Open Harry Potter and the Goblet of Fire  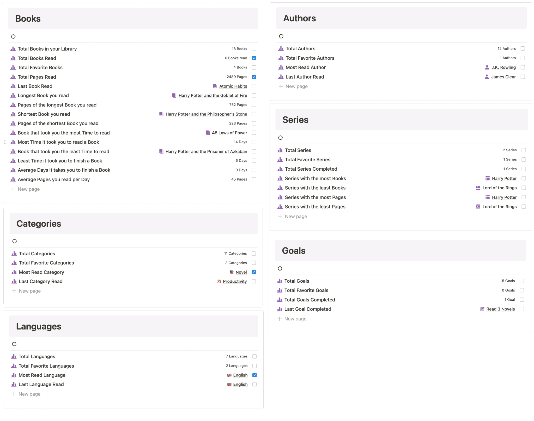[213, 95]
